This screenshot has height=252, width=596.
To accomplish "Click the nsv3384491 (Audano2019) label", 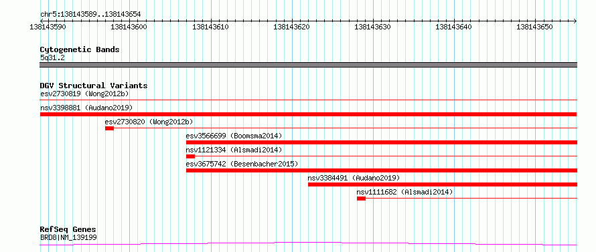I will (x=354, y=178).
